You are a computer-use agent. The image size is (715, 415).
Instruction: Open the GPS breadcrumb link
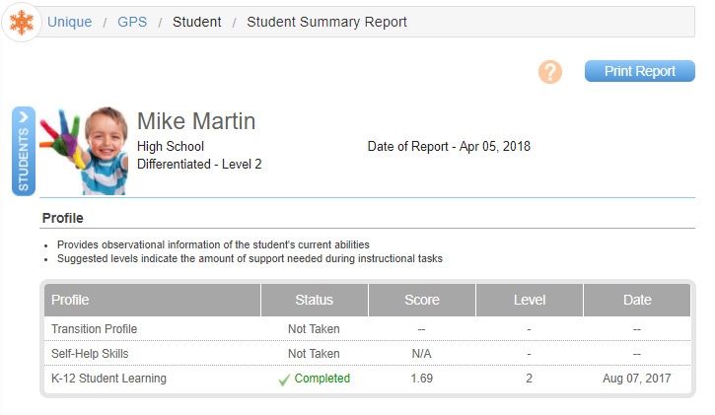coord(132,22)
